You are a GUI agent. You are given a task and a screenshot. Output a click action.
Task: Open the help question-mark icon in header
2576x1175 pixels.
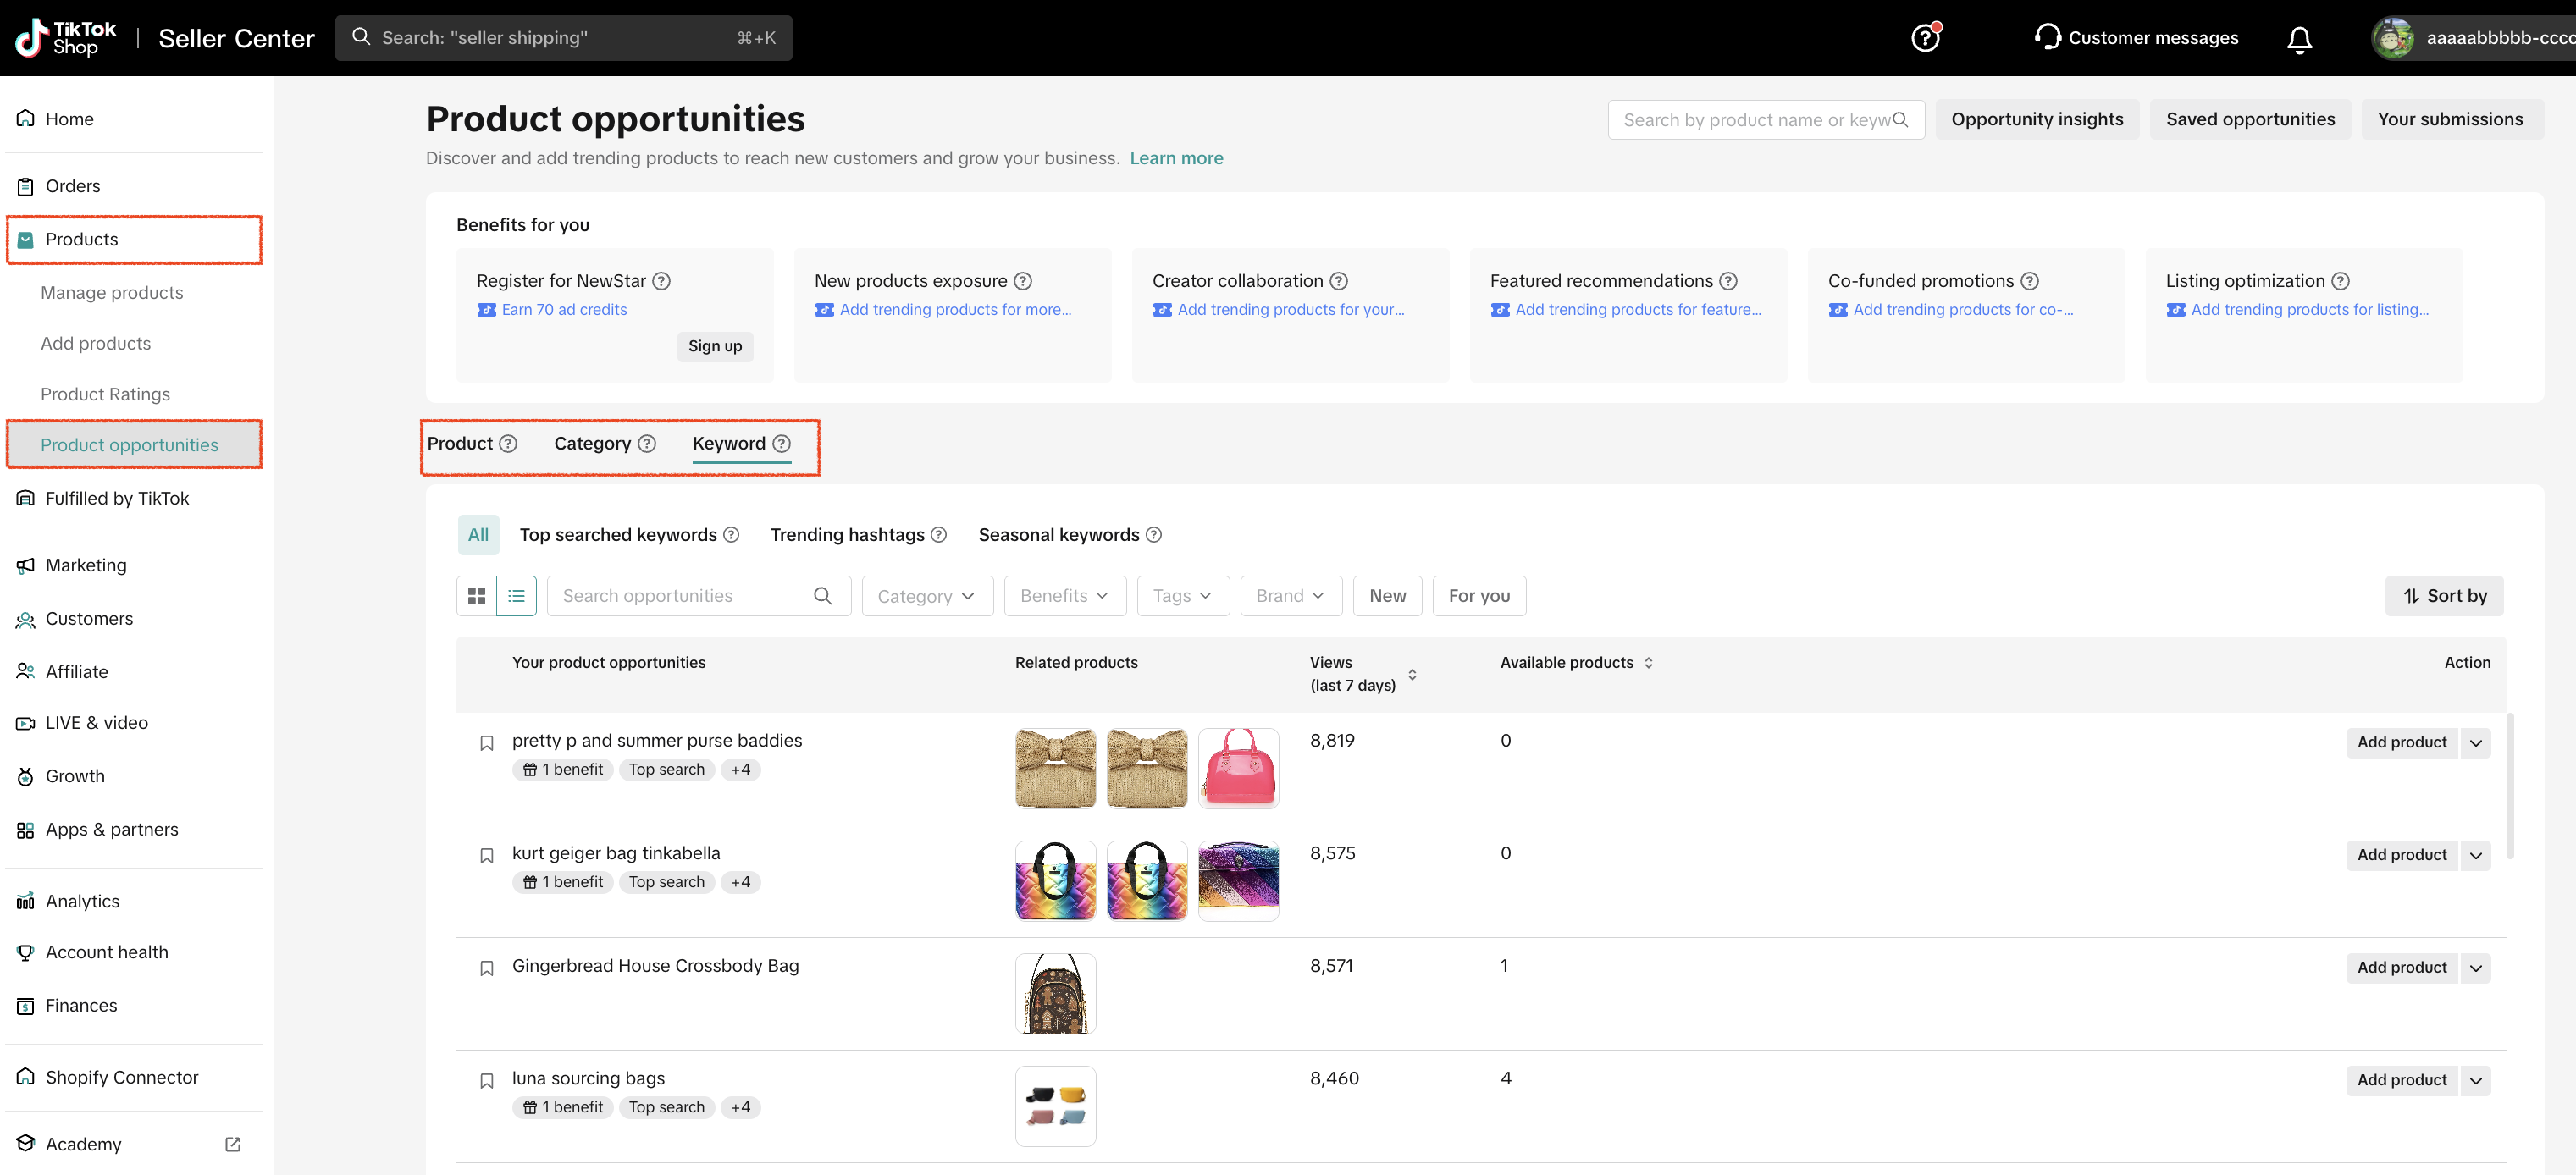coord(1924,39)
